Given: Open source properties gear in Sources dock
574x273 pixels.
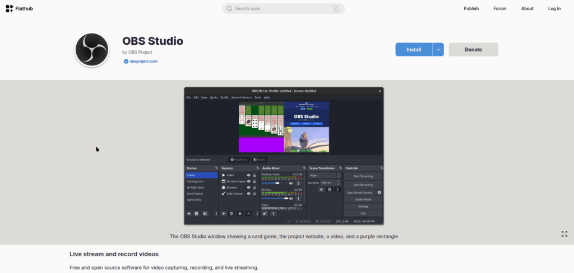Looking at the screenshot, I should 240,214.
